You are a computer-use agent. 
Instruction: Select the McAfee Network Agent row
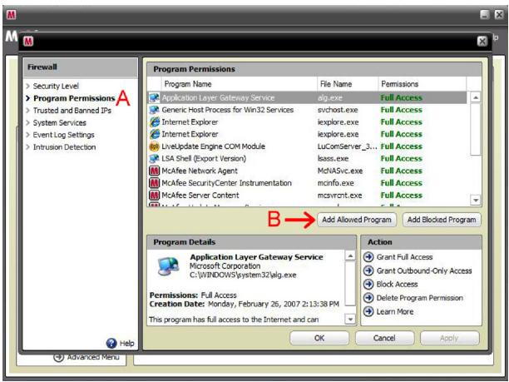point(308,171)
